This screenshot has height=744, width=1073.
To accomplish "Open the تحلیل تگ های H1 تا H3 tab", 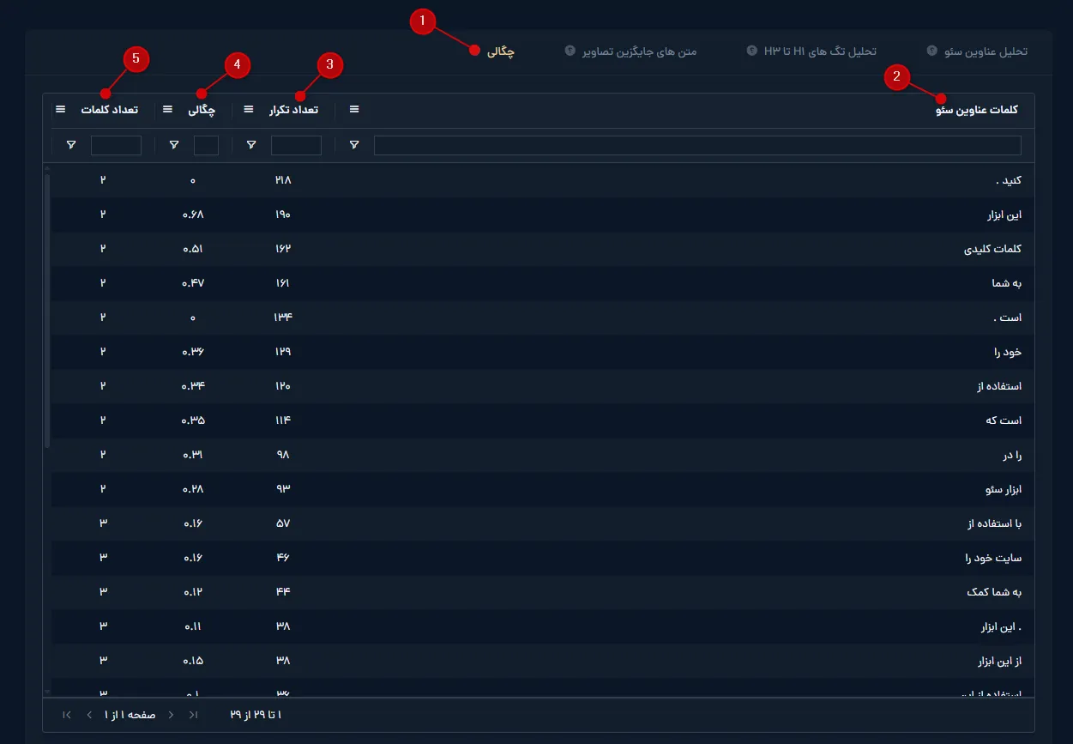I will (x=820, y=51).
